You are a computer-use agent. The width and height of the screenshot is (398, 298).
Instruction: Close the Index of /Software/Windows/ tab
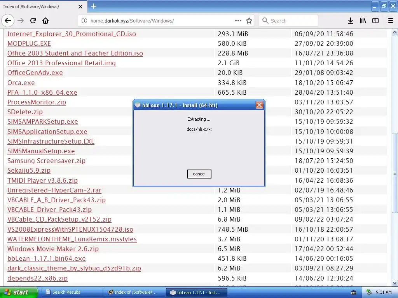point(80,7)
